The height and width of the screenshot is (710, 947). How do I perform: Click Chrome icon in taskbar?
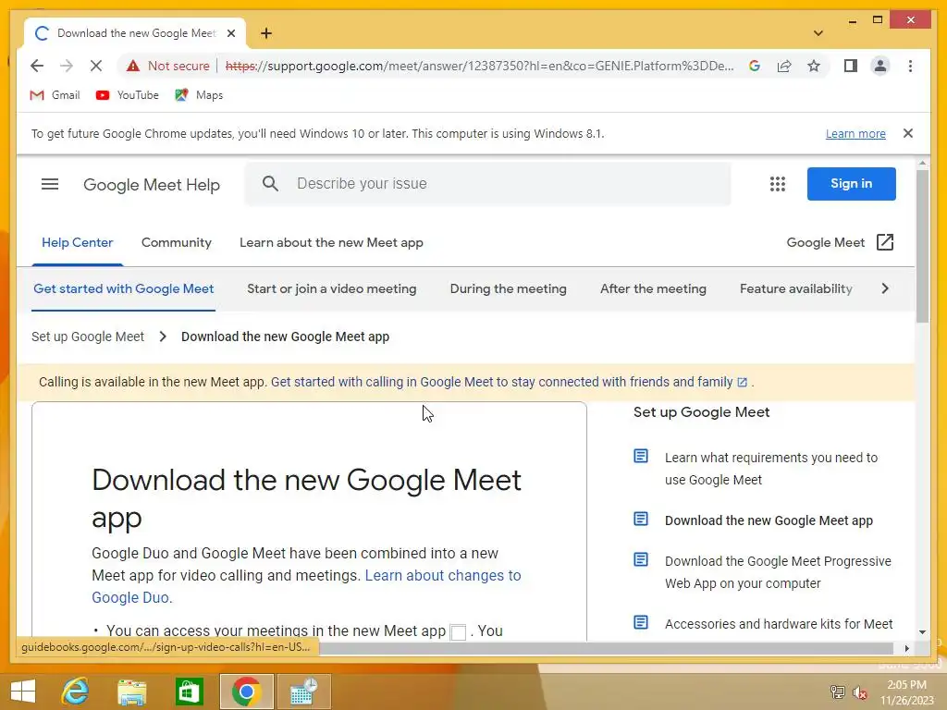pos(246,692)
